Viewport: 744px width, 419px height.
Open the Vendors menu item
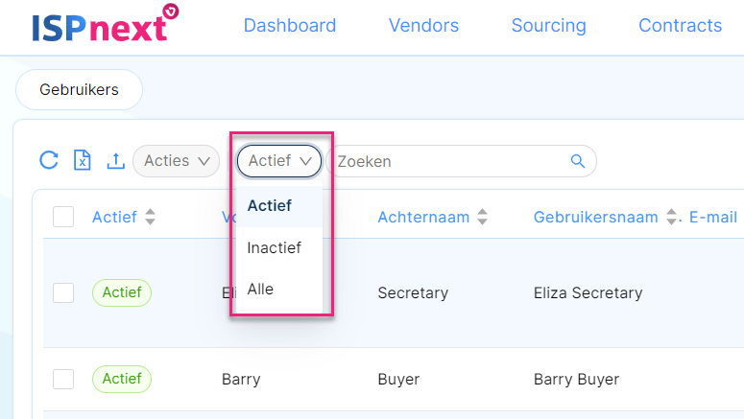[423, 25]
